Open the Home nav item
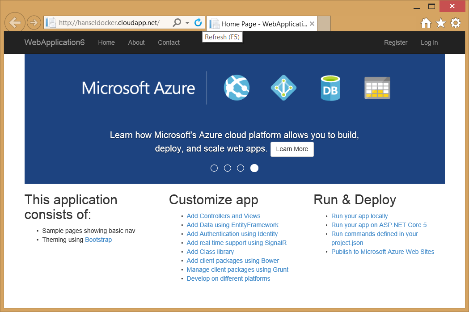This screenshot has height=312, width=469. point(106,42)
